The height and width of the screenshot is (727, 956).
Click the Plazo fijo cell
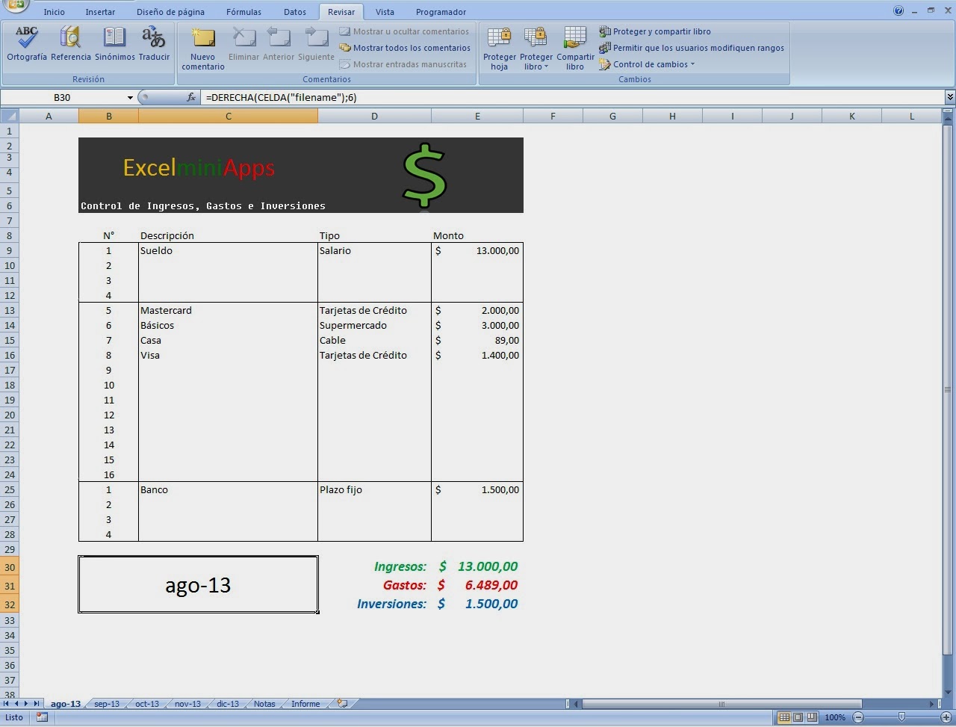click(x=374, y=489)
